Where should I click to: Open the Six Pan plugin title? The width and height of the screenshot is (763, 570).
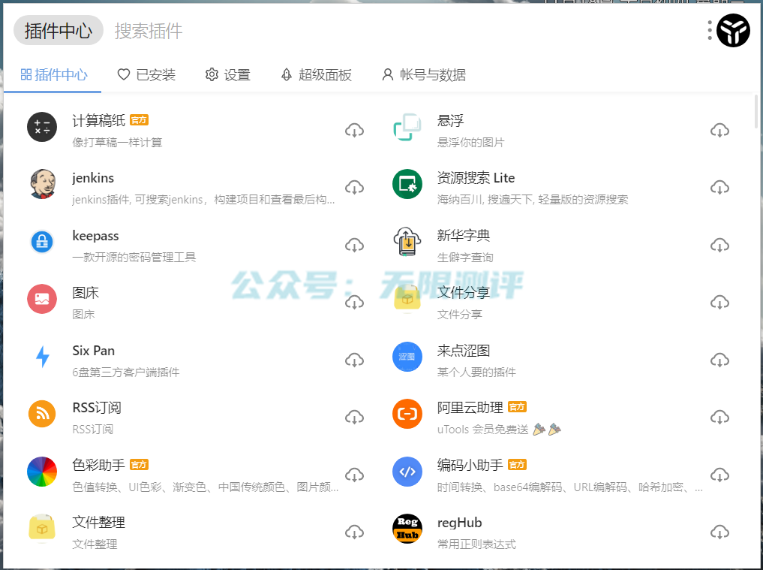click(x=94, y=350)
